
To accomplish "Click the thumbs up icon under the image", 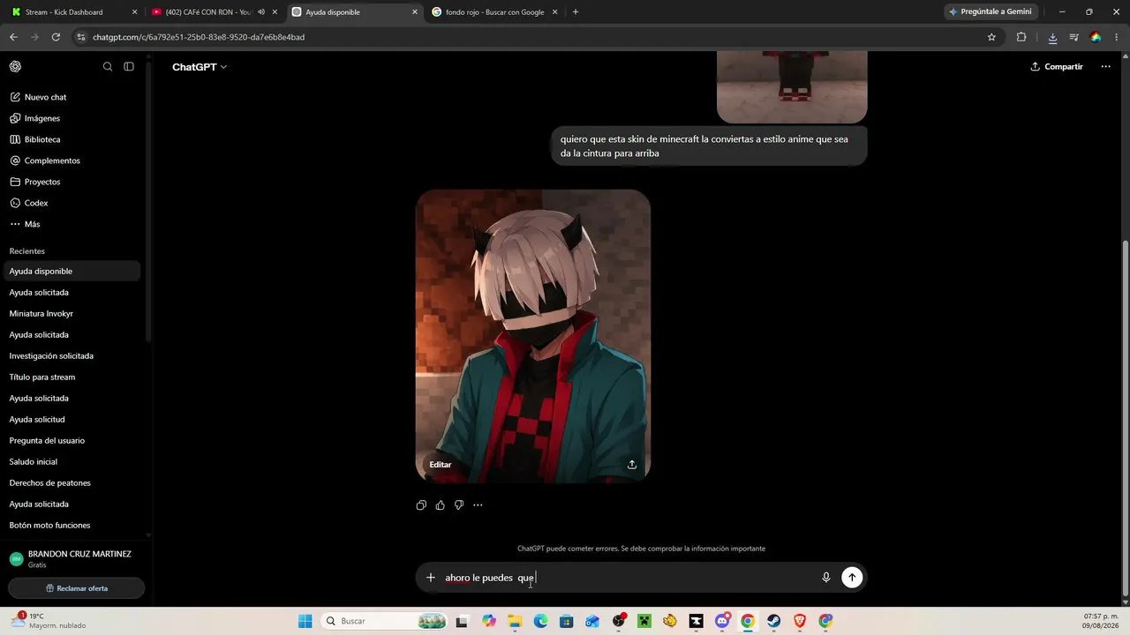I will 441,505.
